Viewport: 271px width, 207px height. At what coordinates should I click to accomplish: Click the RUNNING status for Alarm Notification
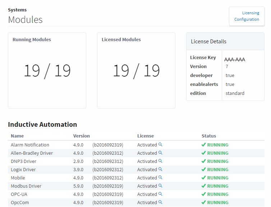215,145
